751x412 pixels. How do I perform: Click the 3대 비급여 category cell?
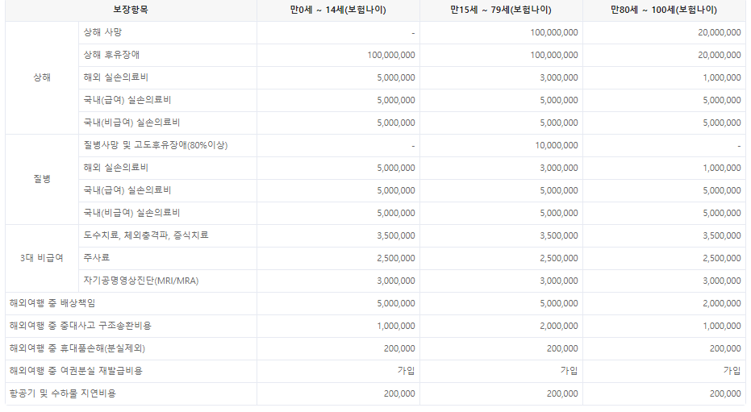pyautogui.click(x=41, y=258)
